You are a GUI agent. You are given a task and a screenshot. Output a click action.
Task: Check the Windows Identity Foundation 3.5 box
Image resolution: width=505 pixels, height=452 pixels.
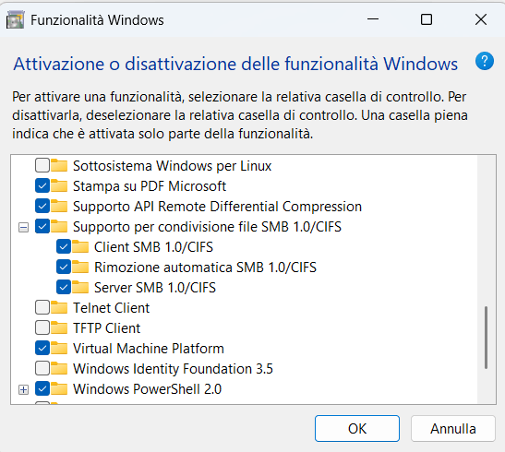42,368
